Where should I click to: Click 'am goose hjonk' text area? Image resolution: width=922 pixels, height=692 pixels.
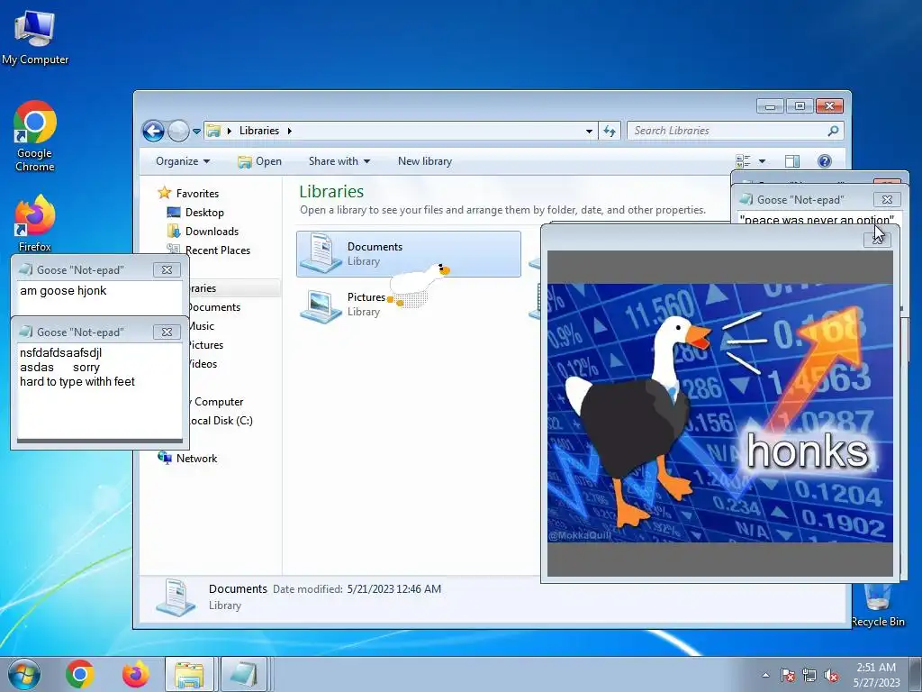100,297
